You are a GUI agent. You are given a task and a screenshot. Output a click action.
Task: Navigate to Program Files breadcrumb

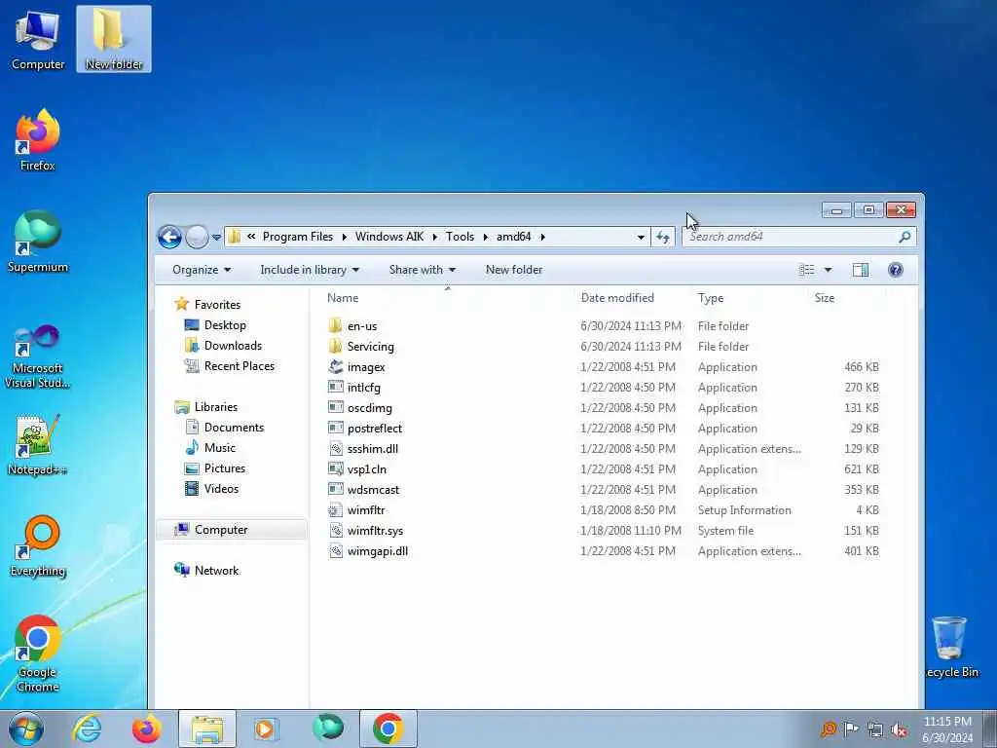298,237
